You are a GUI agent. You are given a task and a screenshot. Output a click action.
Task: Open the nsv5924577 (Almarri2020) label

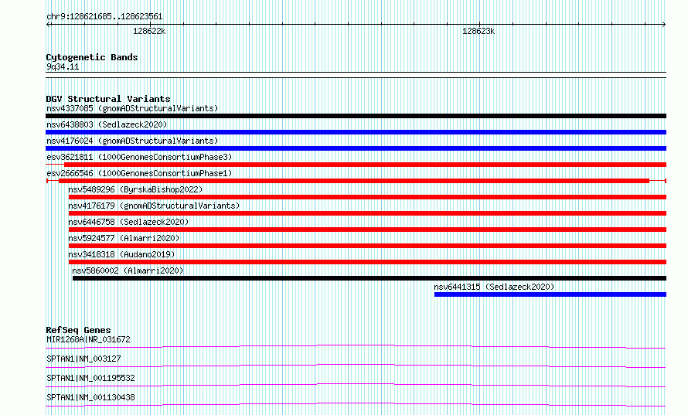pos(124,238)
